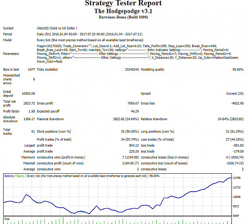
Task: Select the Gross loss value -4832.95
Action: coord(237,103)
